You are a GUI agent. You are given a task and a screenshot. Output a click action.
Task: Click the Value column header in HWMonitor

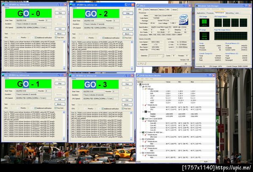[171, 82]
